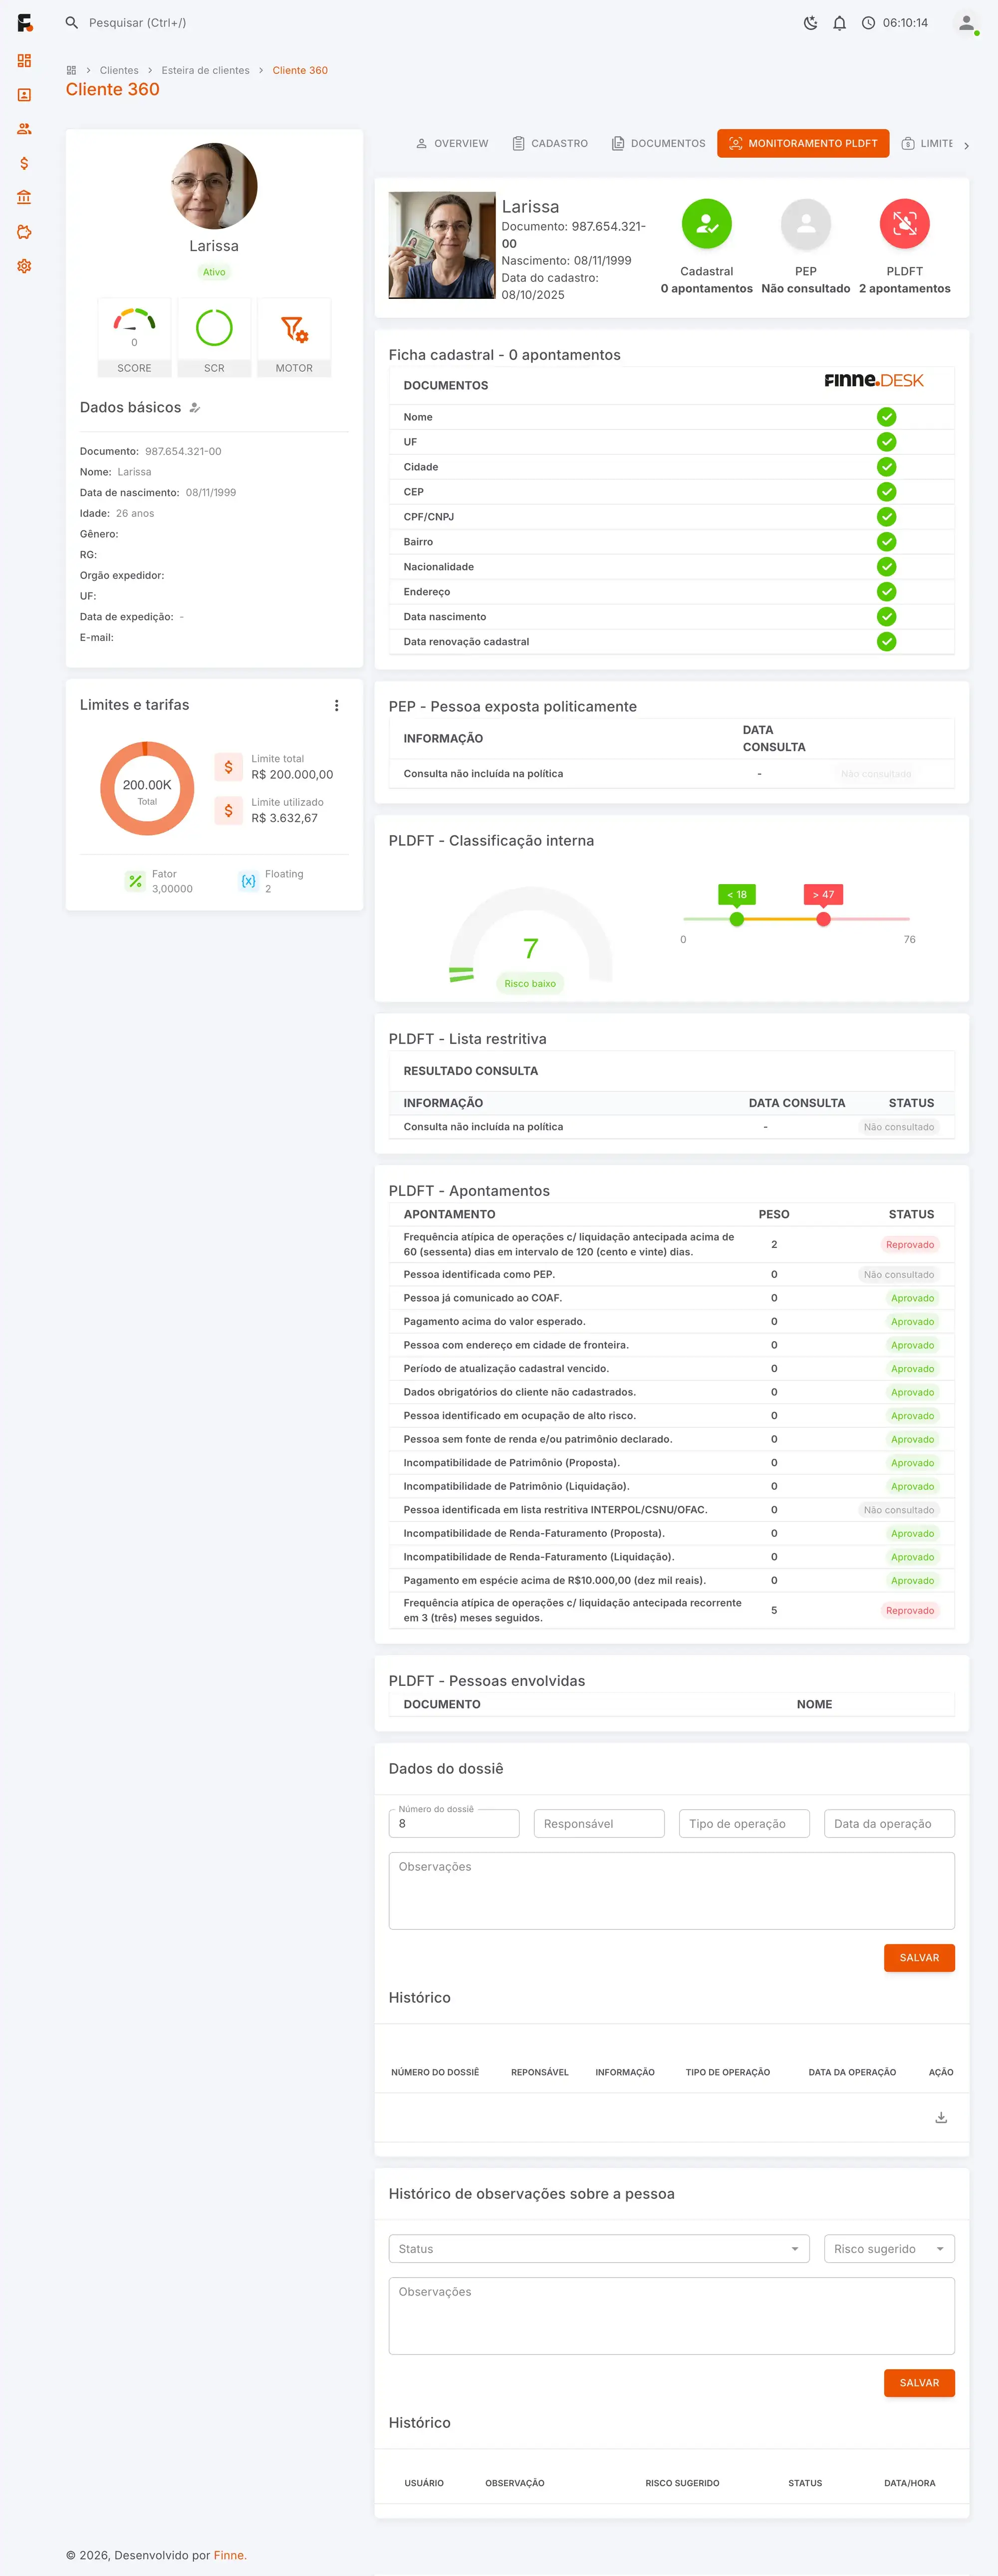This screenshot has width=998, height=2576.
Task: Open the SCORE gauge card
Action: tap(134, 337)
